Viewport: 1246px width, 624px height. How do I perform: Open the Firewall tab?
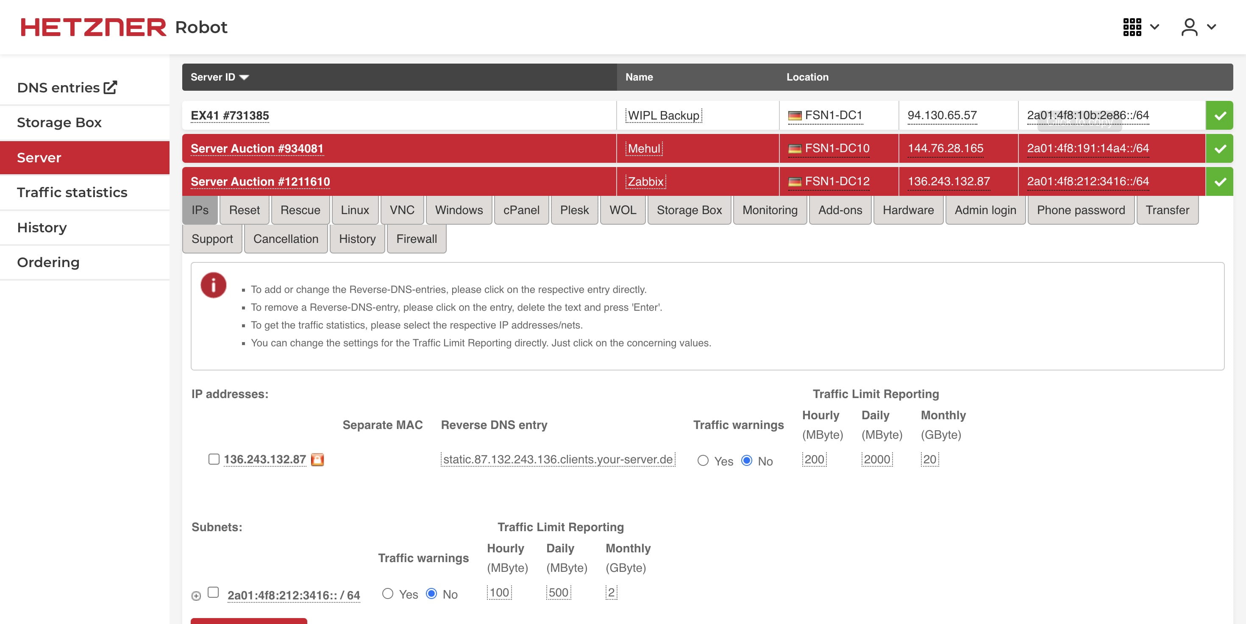[x=417, y=239]
